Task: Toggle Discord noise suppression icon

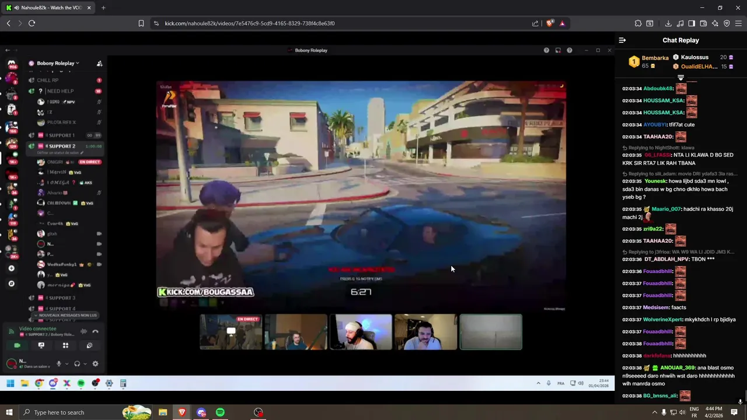Action: 83,331
